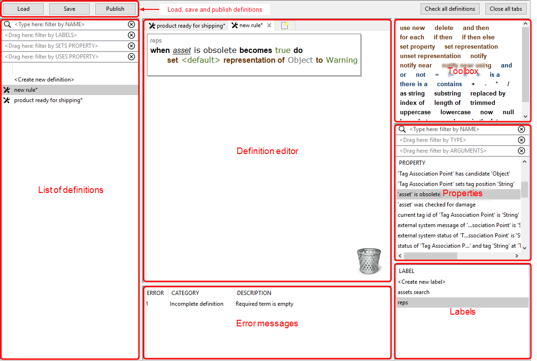Select the assets search label

462,292
